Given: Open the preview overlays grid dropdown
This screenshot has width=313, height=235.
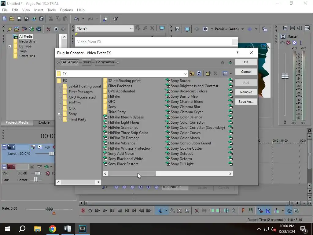Looking at the screenshot, I should [x=256, y=29].
